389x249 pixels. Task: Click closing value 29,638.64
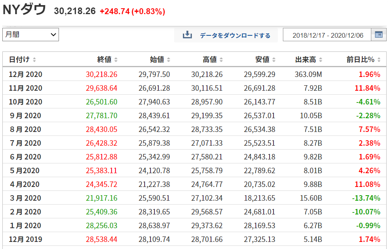101,88
